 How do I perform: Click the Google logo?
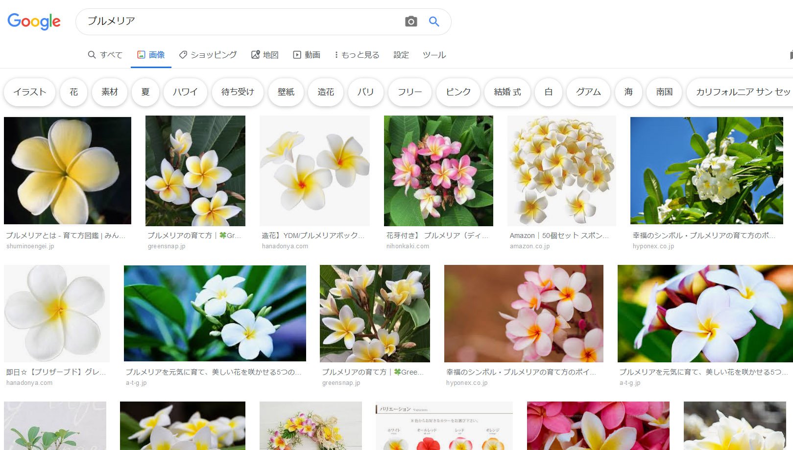pos(34,22)
